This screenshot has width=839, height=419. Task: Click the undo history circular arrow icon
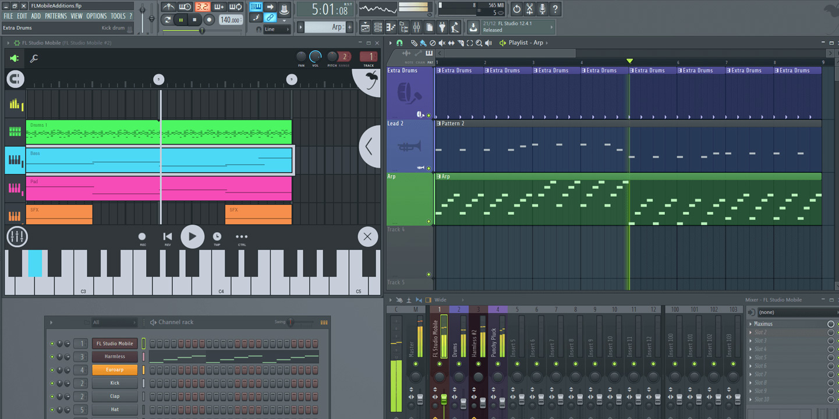coord(516,9)
